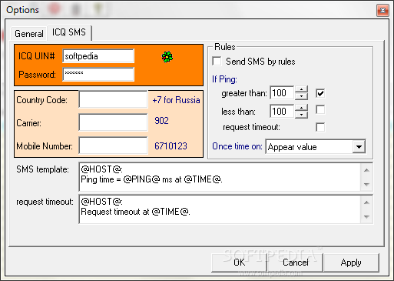The image size is (394, 281).
Task: Check the less than ping checkbox
Action: (320, 110)
